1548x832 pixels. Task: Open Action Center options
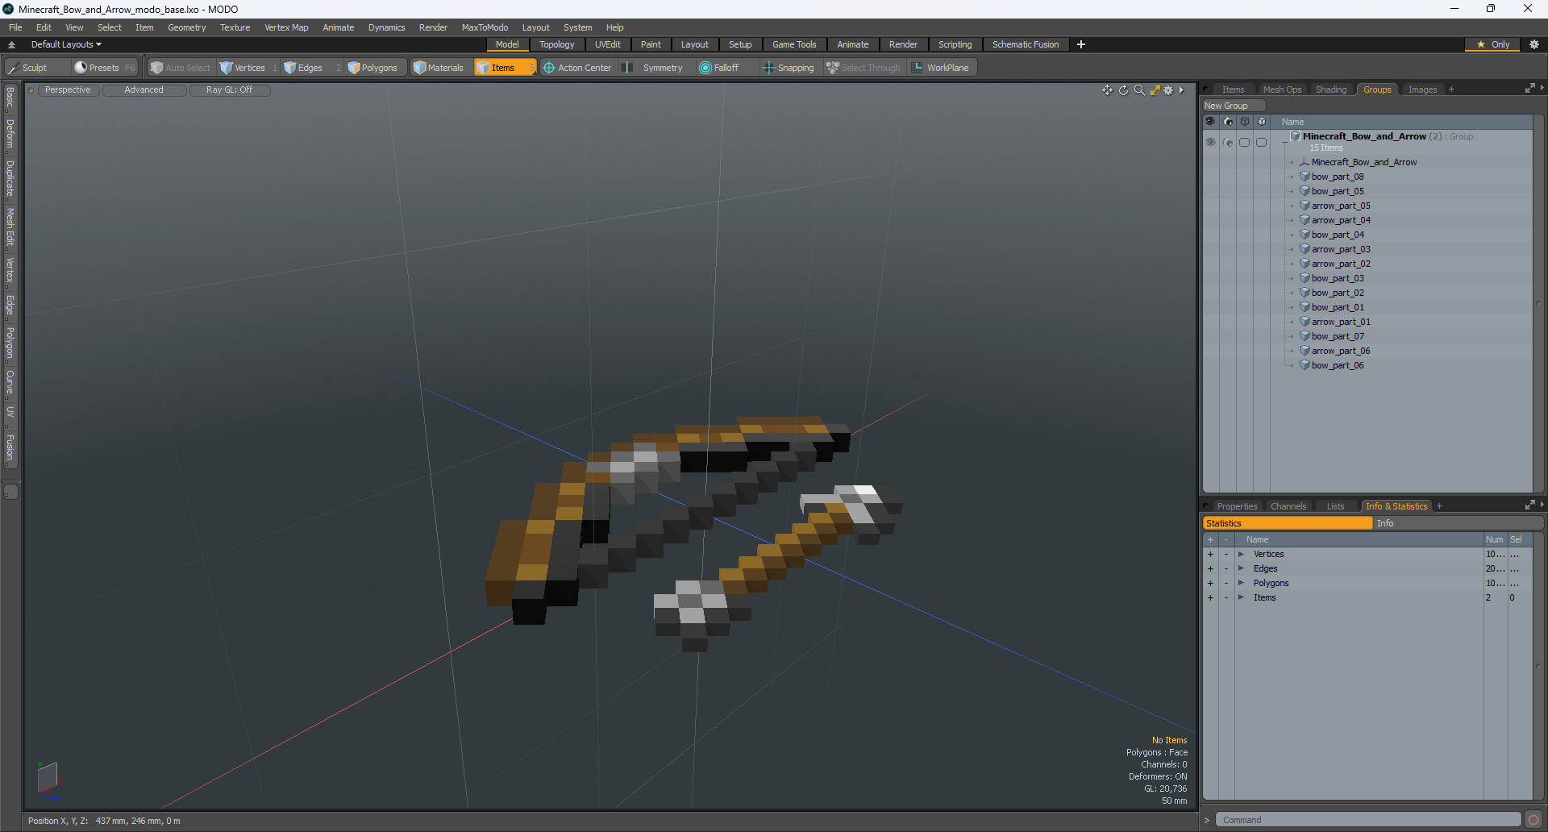(x=577, y=68)
